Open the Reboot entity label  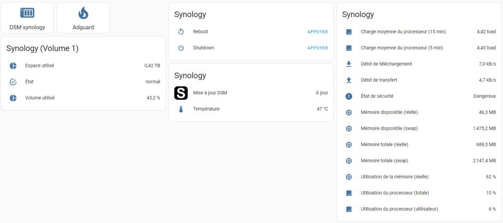200,31
